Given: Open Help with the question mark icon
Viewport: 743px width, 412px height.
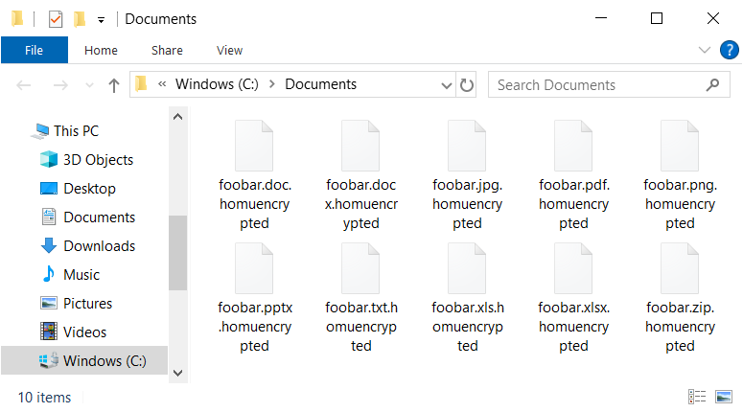Looking at the screenshot, I should (730, 50).
